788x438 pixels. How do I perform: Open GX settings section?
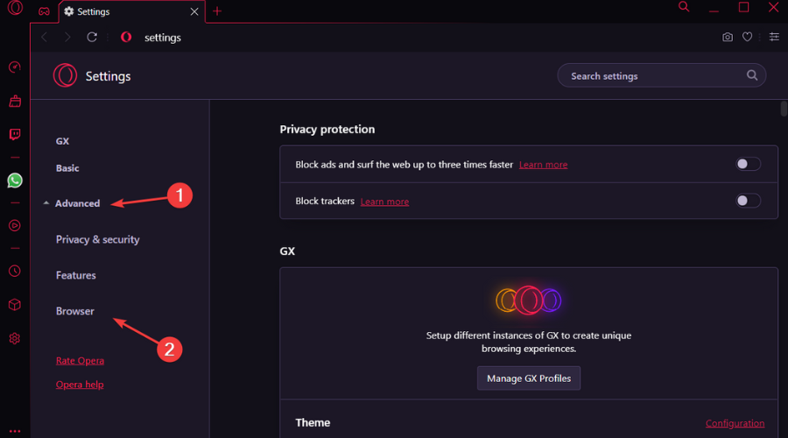click(62, 141)
